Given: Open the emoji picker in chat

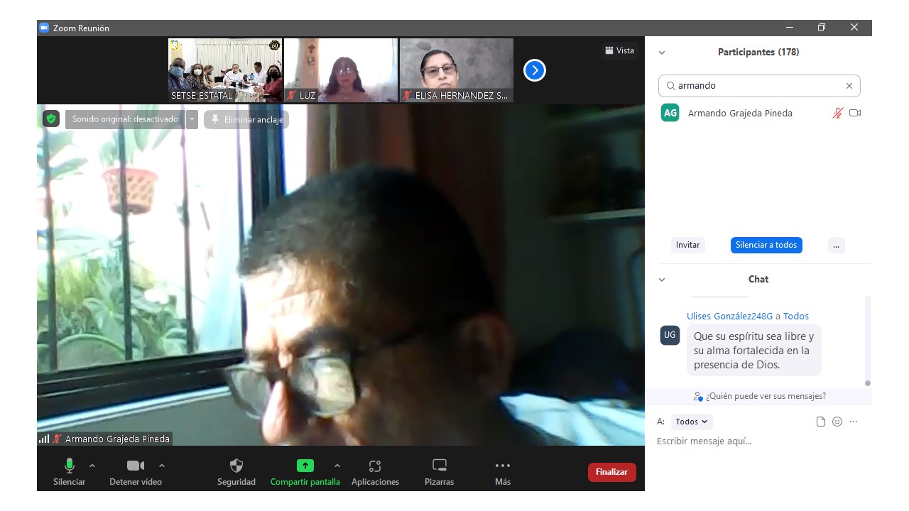Looking at the screenshot, I should tap(837, 422).
